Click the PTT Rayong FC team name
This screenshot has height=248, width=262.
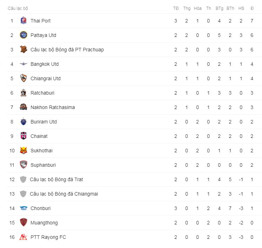[48, 237]
